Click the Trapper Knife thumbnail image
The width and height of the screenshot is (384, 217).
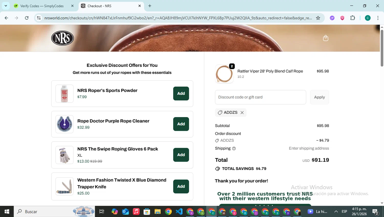(65, 187)
